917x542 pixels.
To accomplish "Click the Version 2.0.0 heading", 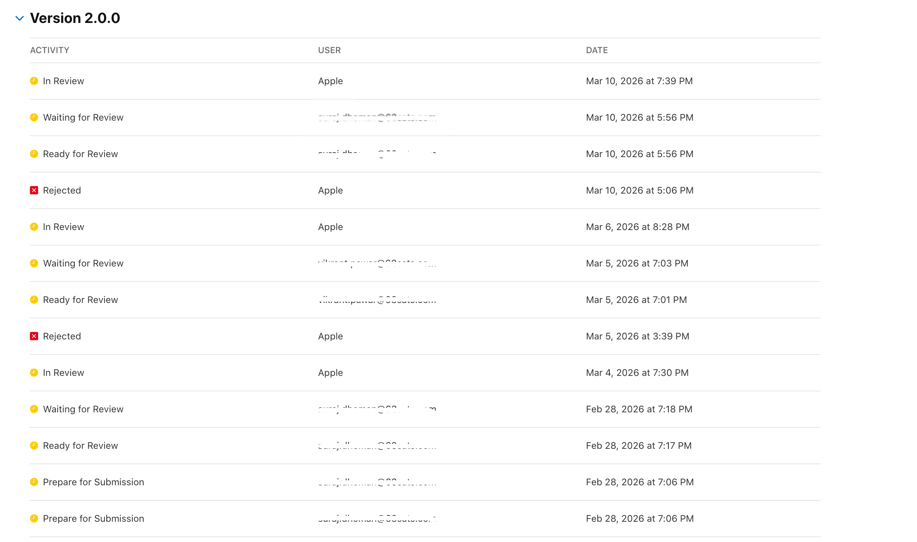I will coord(75,18).
